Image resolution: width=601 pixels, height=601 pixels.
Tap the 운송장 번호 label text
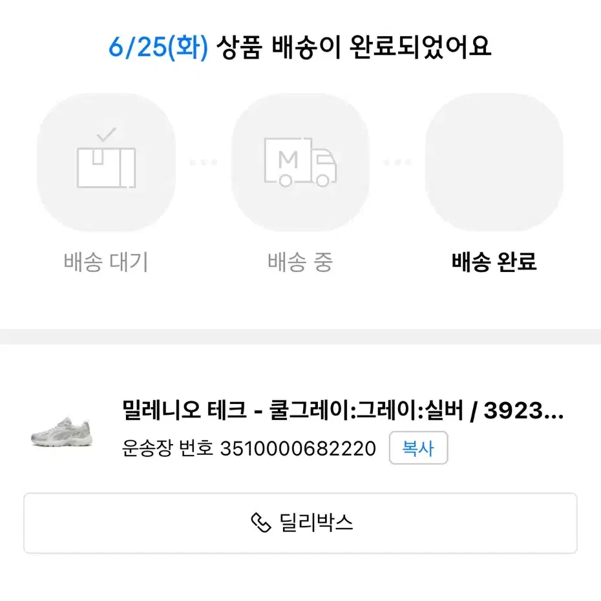coord(167,448)
